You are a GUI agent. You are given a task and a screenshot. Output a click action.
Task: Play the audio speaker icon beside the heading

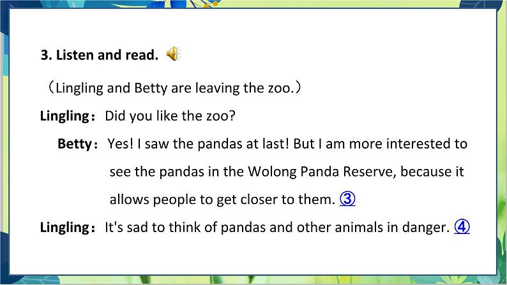tap(173, 54)
